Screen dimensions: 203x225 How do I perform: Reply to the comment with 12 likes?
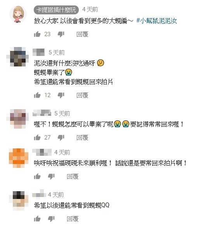tap(82, 95)
